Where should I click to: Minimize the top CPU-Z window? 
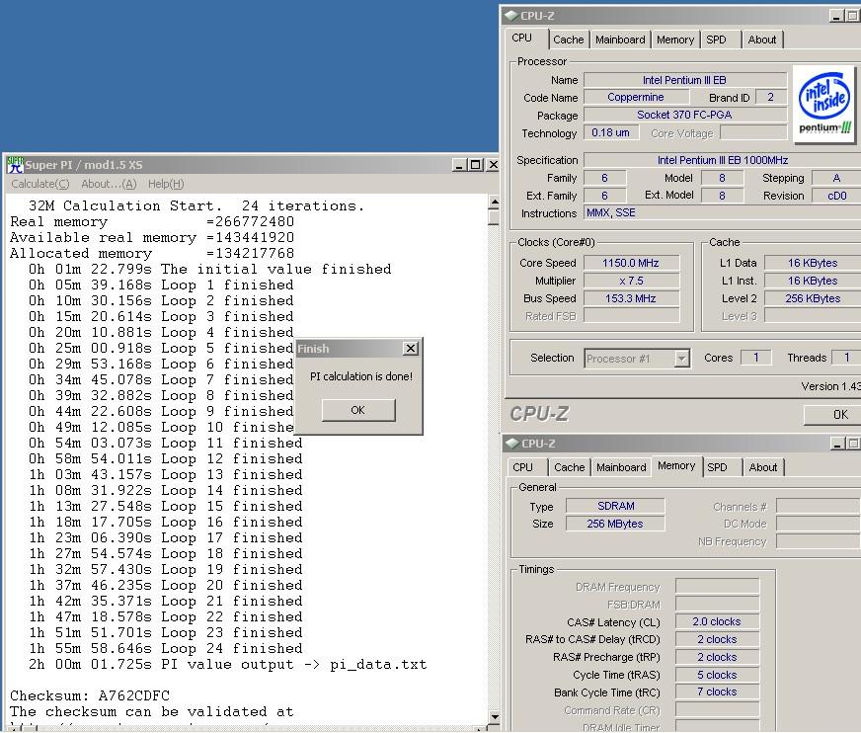tap(837, 16)
